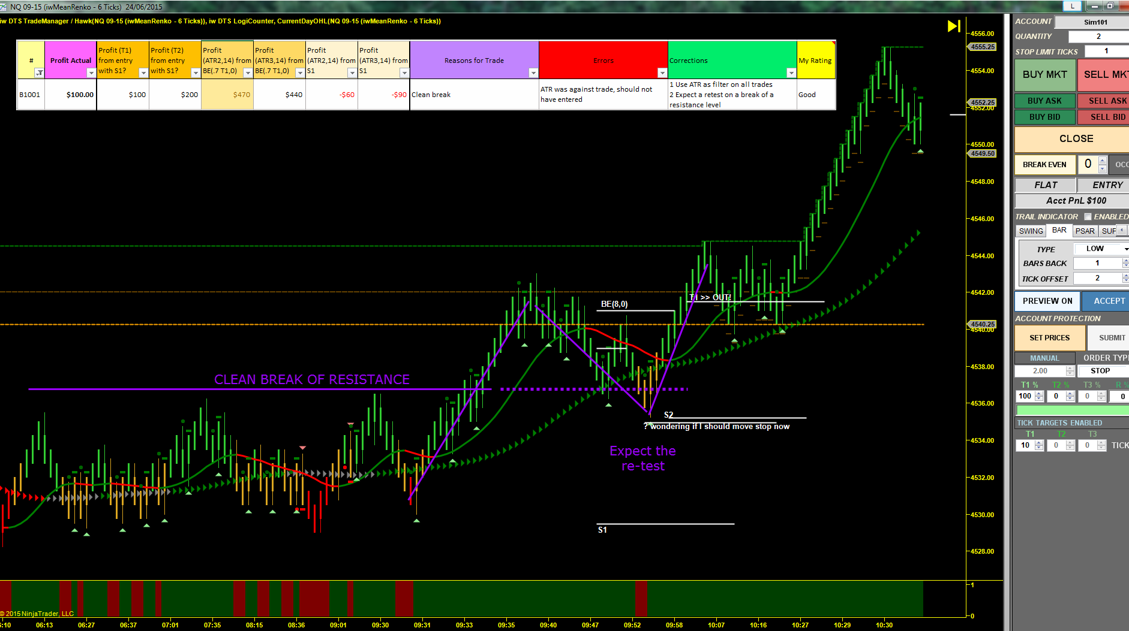This screenshot has height=631, width=1129.
Task: Click the BREAK EVEN button
Action: point(1044,164)
